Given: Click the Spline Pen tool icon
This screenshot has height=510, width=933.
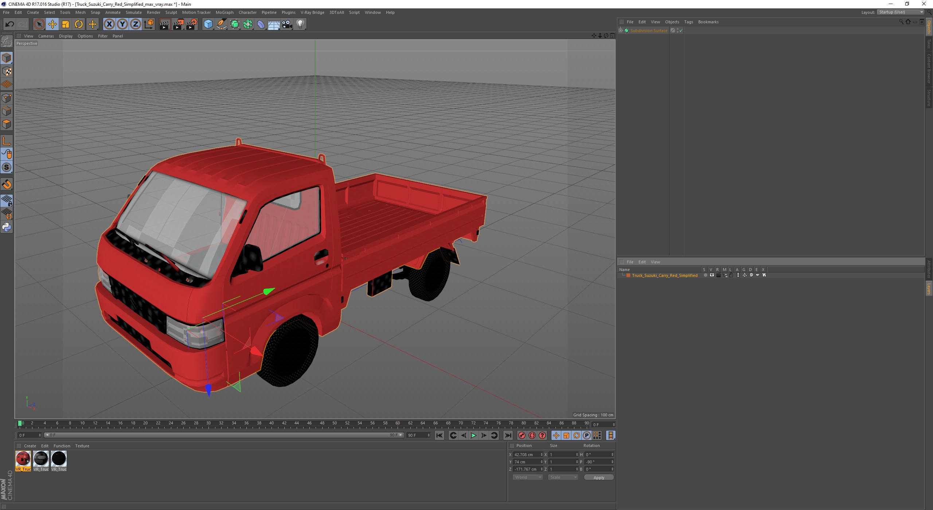Looking at the screenshot, I should (222, 24).
